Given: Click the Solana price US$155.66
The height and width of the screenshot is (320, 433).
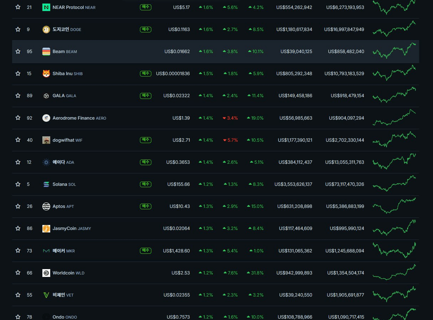Looking at the screenshot, I should 179,184.
